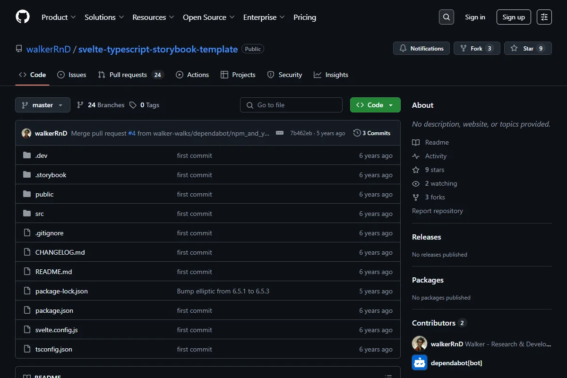The height and width of the screenshot is (378, 567).
Task: Switch to the Insights tab
Action: click(x=331, y=75)
